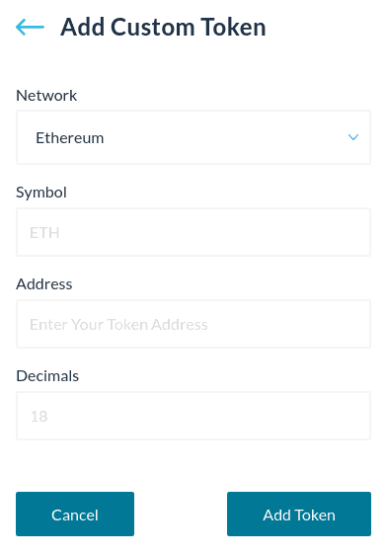This screenshot has width=386, height=555.
Task: Click the blue chevron in Network box
Action: tap(353, 137)
